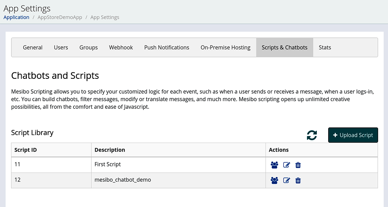Viewport: 388px width, 207px height.
Task: Go to the Groups tab
Action: [89, 47]
